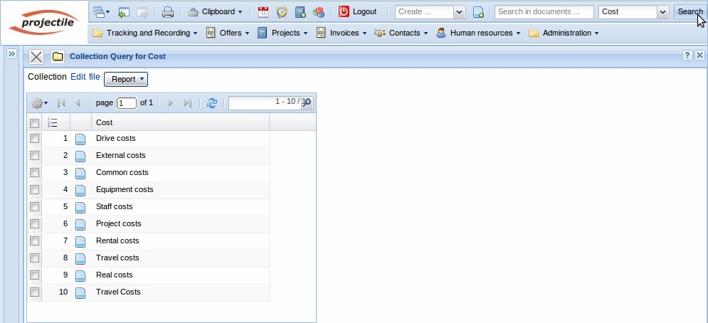Screen dimensions: 708x323
Task: Open the Projects menu
Action: 282,33
